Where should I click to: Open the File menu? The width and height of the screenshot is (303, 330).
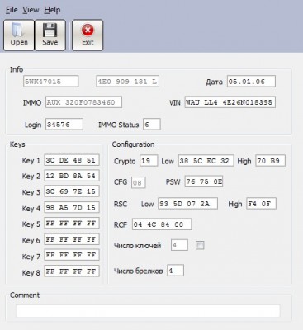[x=12, y=10]
